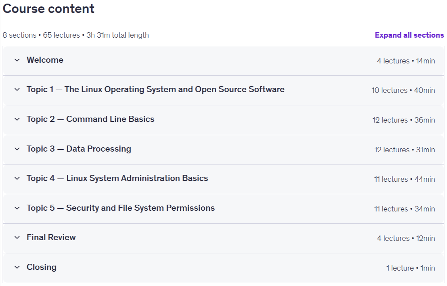Expand the Topic 2 Command Line Basics chevron
This screenshot has width=447, height=286.
click(x=17, y=119)
